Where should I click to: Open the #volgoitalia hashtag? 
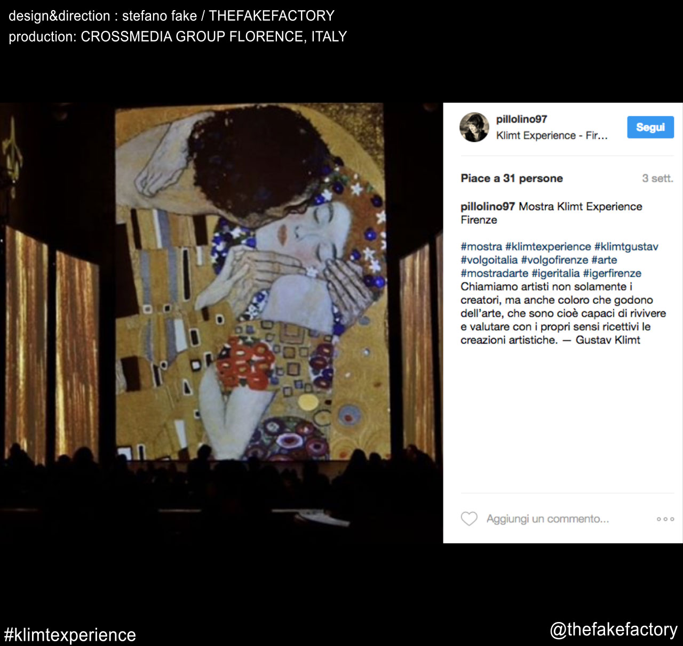(x=489, y=260)
